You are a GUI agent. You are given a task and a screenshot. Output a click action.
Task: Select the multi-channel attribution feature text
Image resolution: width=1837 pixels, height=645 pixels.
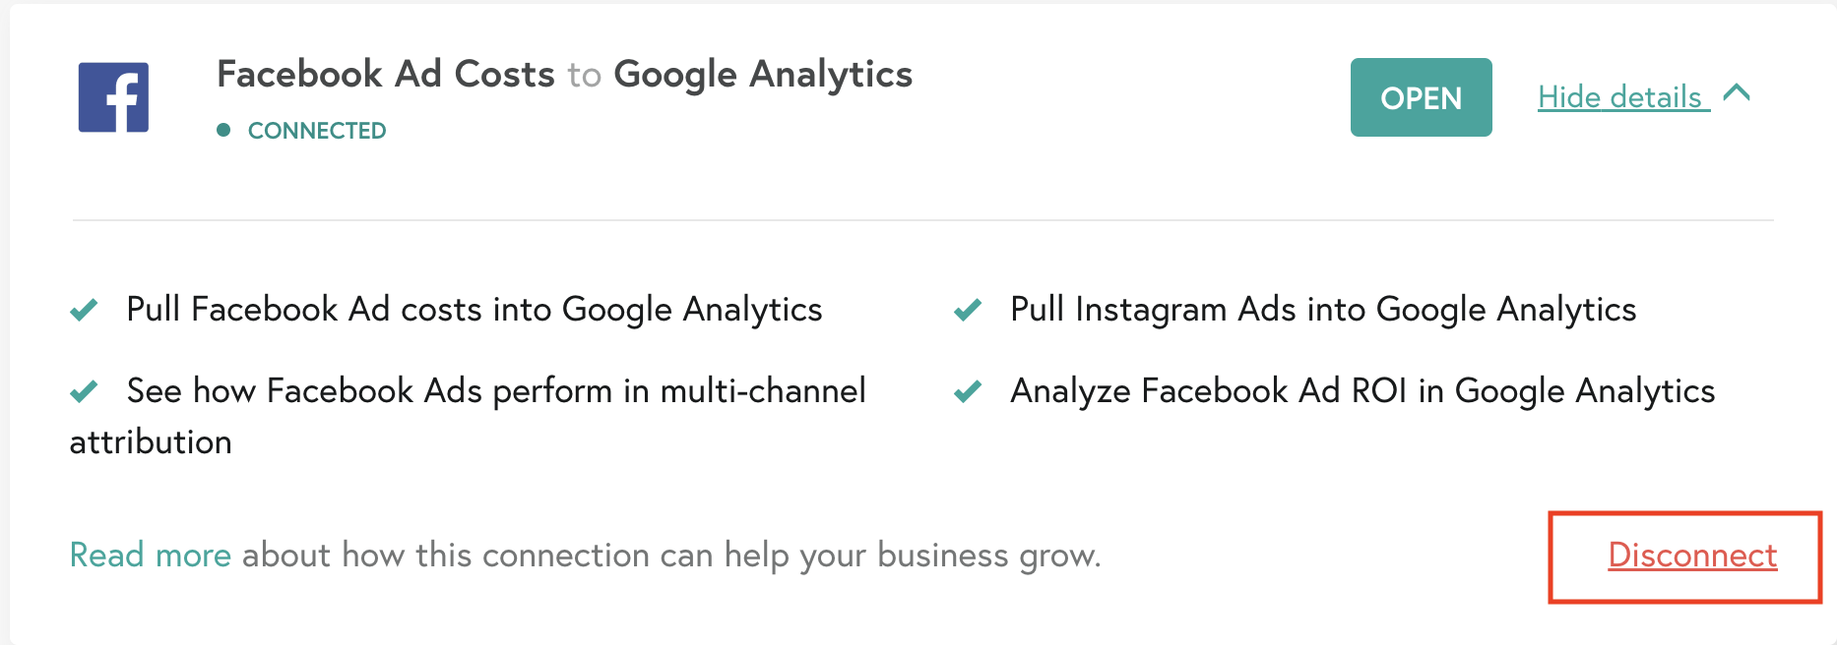pos(468,416)
